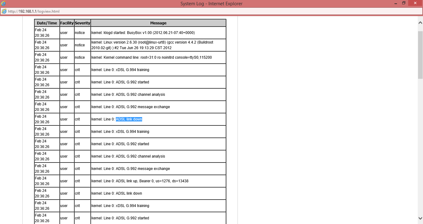This screenshot has height=224, width=423.
Task: Click 'notice' severity in the Linux version row
Action: [x=80, y=45]
